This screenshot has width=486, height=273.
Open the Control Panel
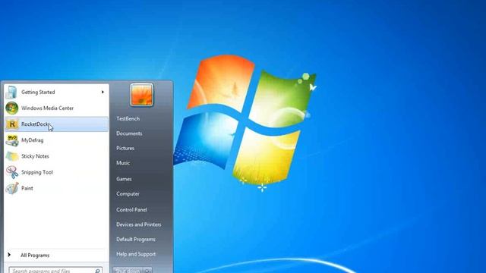131,209
